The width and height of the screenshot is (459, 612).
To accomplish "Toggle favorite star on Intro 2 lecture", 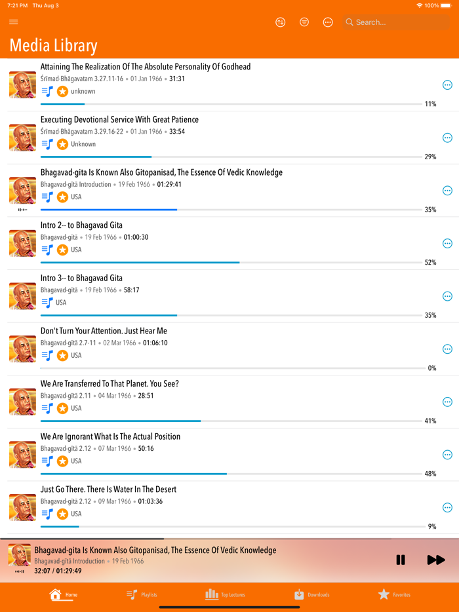I will 62,250.
